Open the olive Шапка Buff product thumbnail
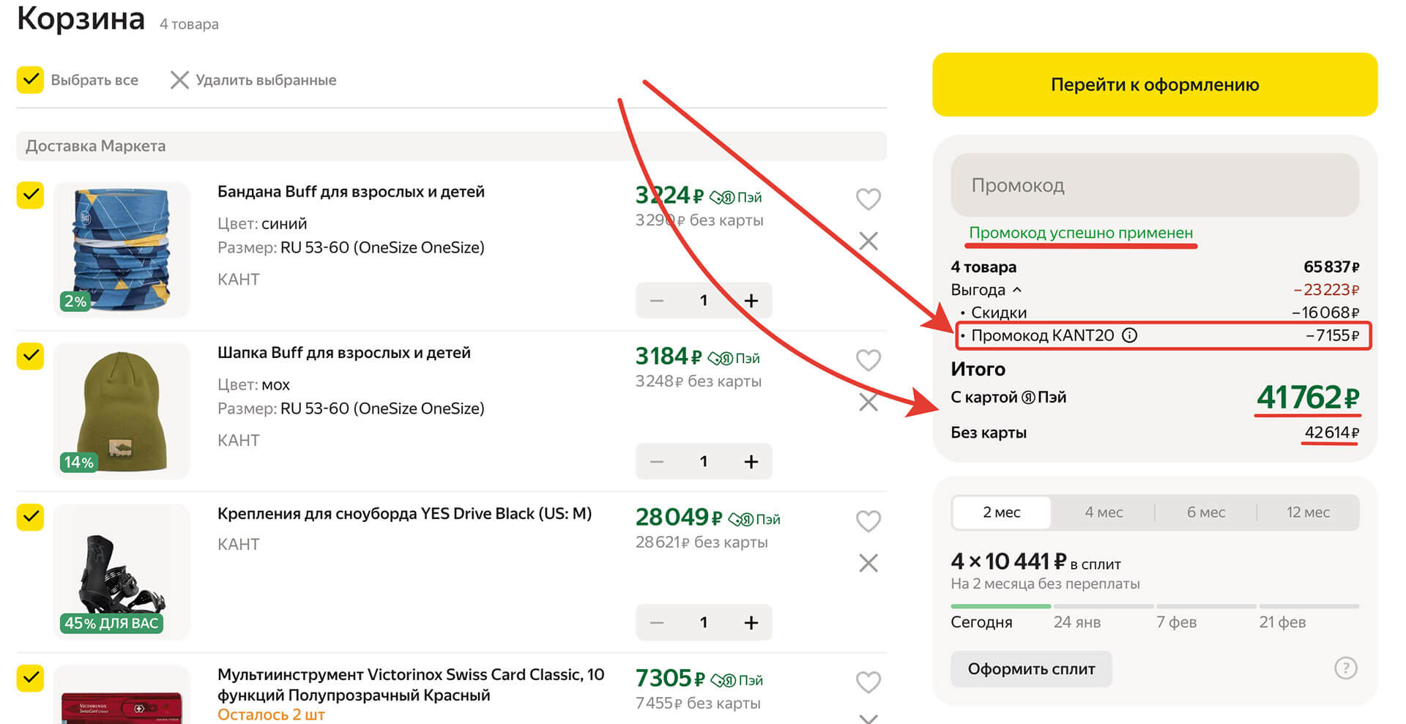The width and height of the screenshot is (1406, 724). (x=122, y=411)
